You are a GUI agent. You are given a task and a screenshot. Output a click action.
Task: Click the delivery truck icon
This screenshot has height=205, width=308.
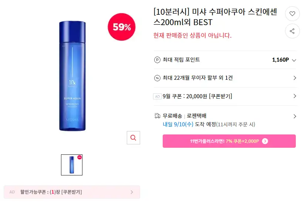157,116
